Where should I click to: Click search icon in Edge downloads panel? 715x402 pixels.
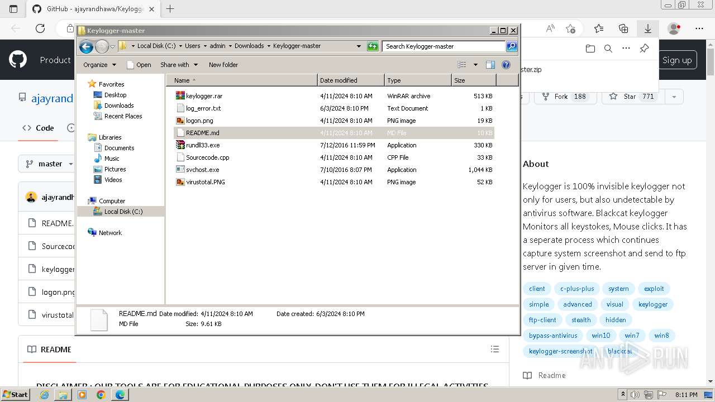click(x=608, y=49)
